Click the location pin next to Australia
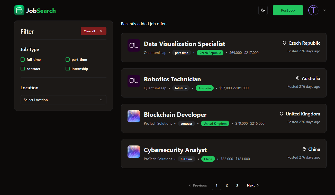 (x=298, y=78)
